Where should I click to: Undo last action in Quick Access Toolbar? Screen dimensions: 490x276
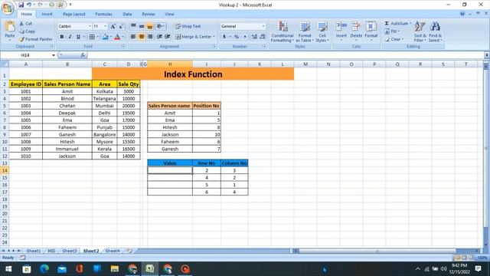29,5
